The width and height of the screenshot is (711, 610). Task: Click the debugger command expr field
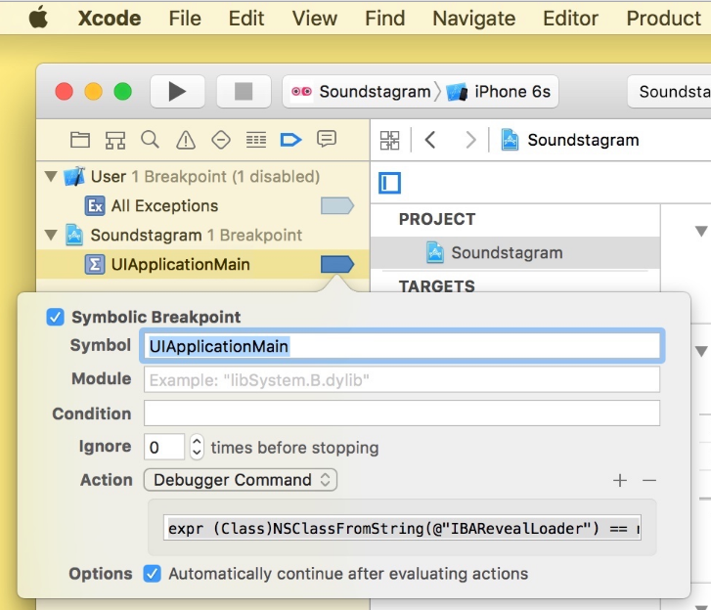tap(402, 528)
